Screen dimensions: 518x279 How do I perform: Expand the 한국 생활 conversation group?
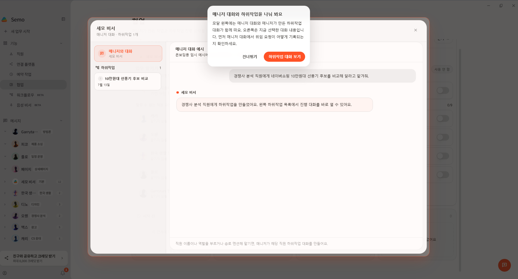tap(5, 193)
